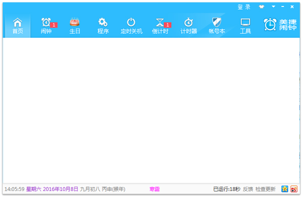Click the 反馈 feedback link
303x197 pixels.
(x=248, y=189)
